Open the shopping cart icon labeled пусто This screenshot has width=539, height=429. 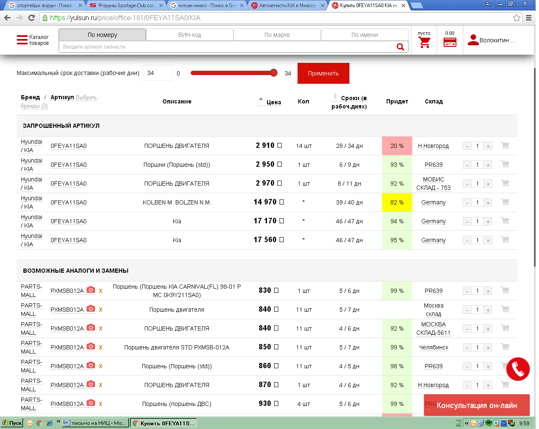[x=424, y=42]
